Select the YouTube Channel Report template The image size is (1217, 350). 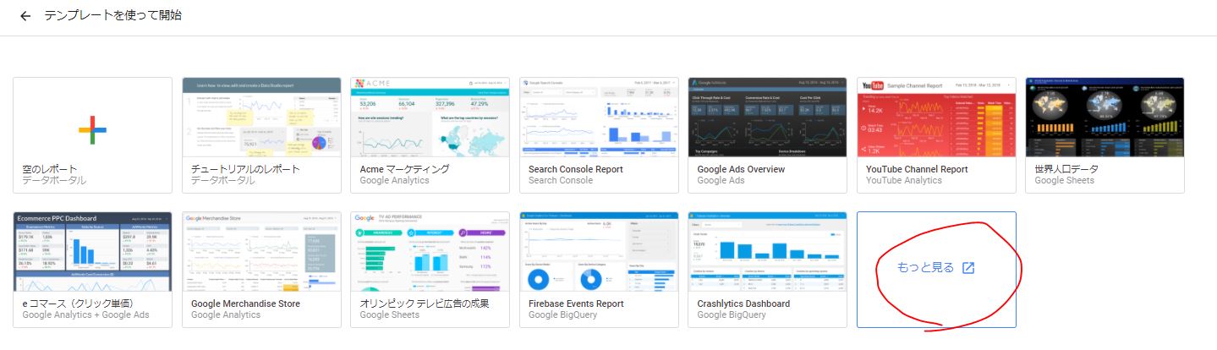click(936, 118)
